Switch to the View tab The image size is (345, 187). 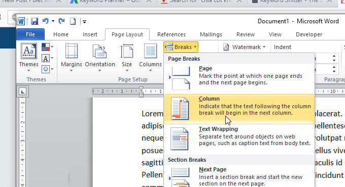[x=275, y=34]
